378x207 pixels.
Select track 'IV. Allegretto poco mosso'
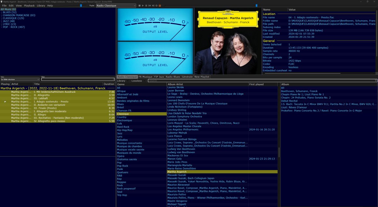(58, 121)
